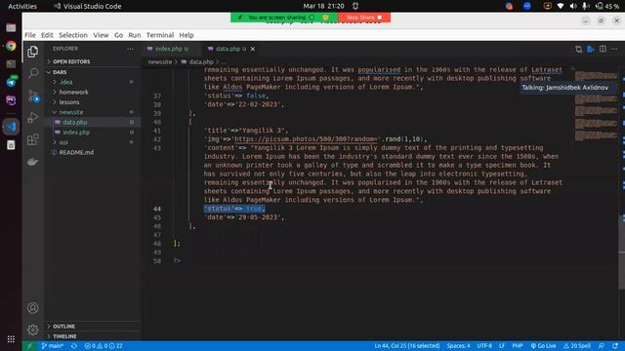Collapse the DARS folder section
Screen dimensions: 625x351
60,72
